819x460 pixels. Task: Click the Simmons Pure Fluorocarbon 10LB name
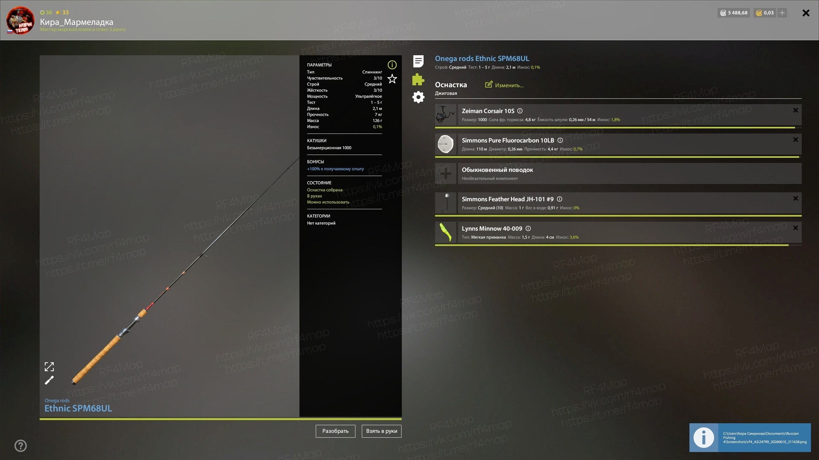coord(508,140)
